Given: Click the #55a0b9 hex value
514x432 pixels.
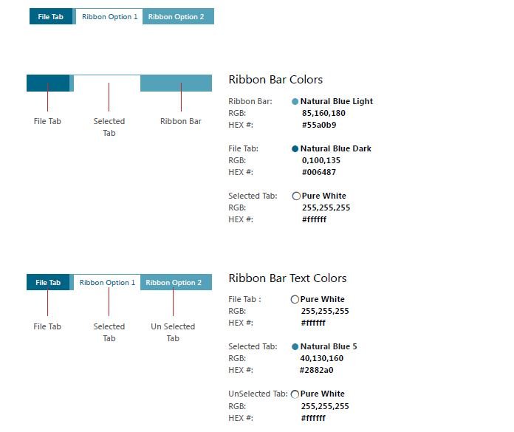Looking at the screenshot, I should pyautogui.click(x=319, y=125).
